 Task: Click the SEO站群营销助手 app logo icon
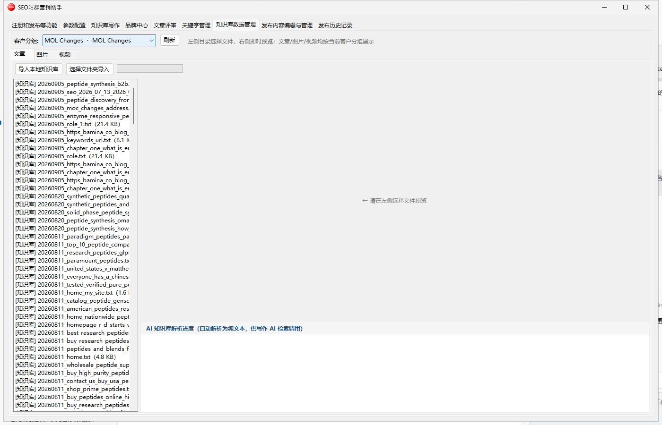(11, 7)
